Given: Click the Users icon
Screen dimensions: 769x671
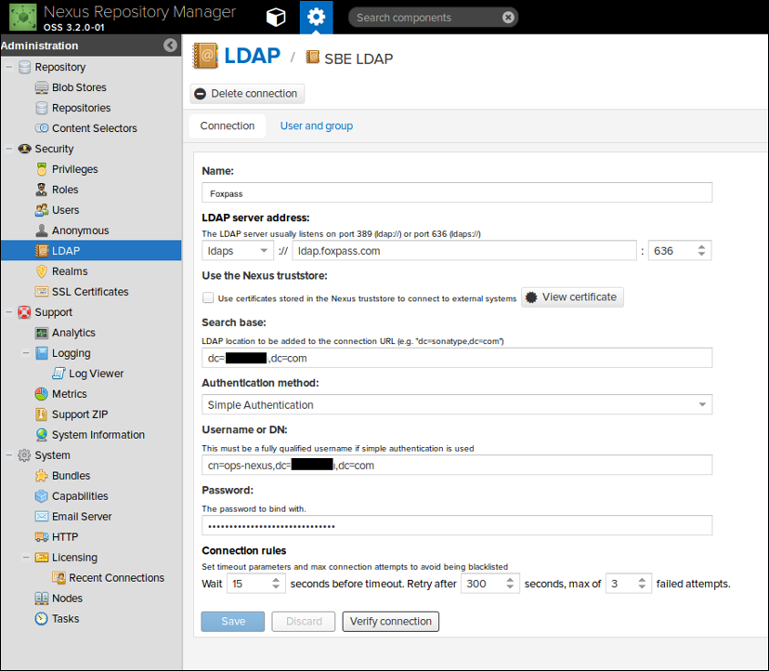Looking at the screenshot, I should pyautogui.click(x=42, y=210).
